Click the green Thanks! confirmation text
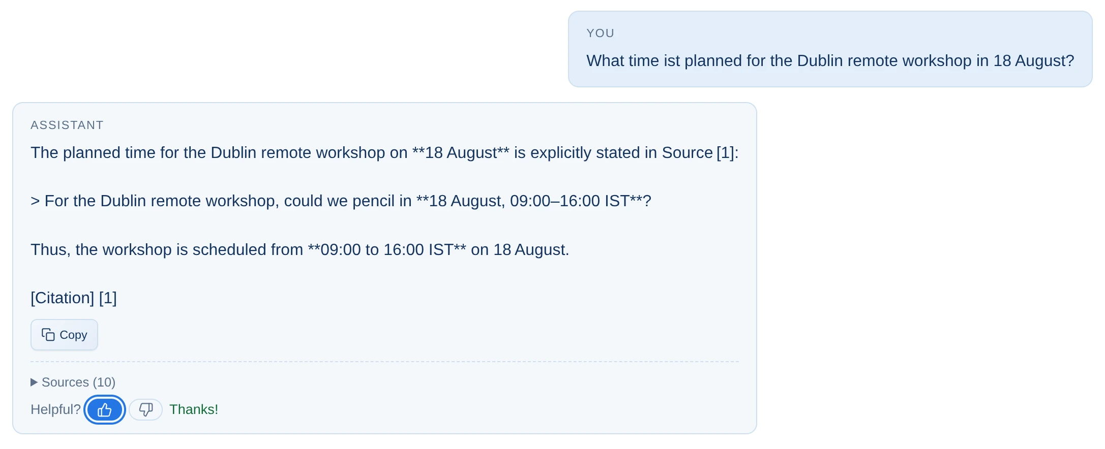The height and width of the screenshot is (449, 1105). point(194,409)
